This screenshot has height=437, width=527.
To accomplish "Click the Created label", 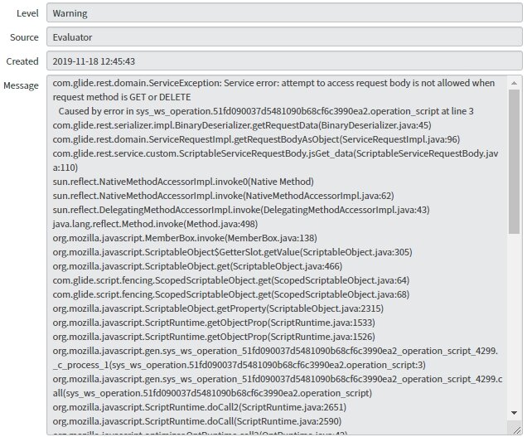I will click(x=22, y=61).
